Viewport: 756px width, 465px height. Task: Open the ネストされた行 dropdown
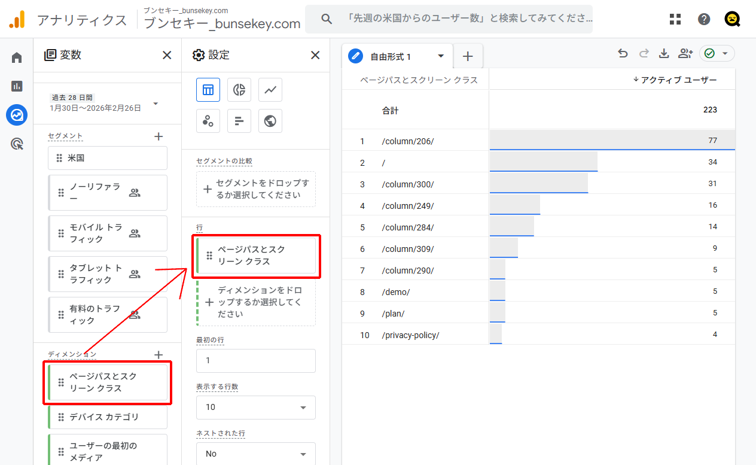pyautogui.click(x=255, y=454)
